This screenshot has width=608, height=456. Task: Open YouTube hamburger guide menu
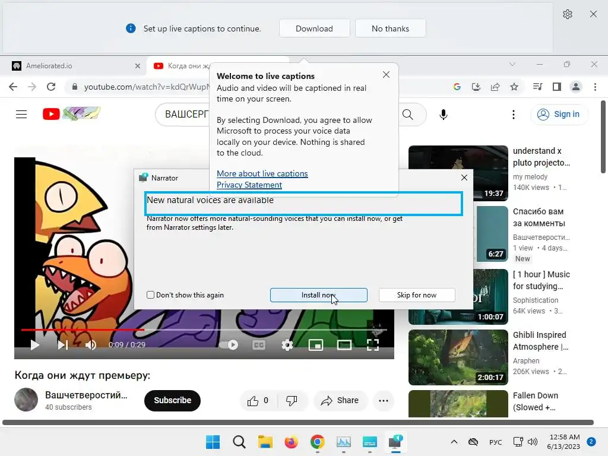coord(21,115)
